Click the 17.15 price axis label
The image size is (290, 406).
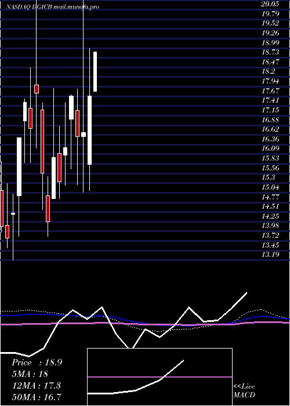[270, 110]
